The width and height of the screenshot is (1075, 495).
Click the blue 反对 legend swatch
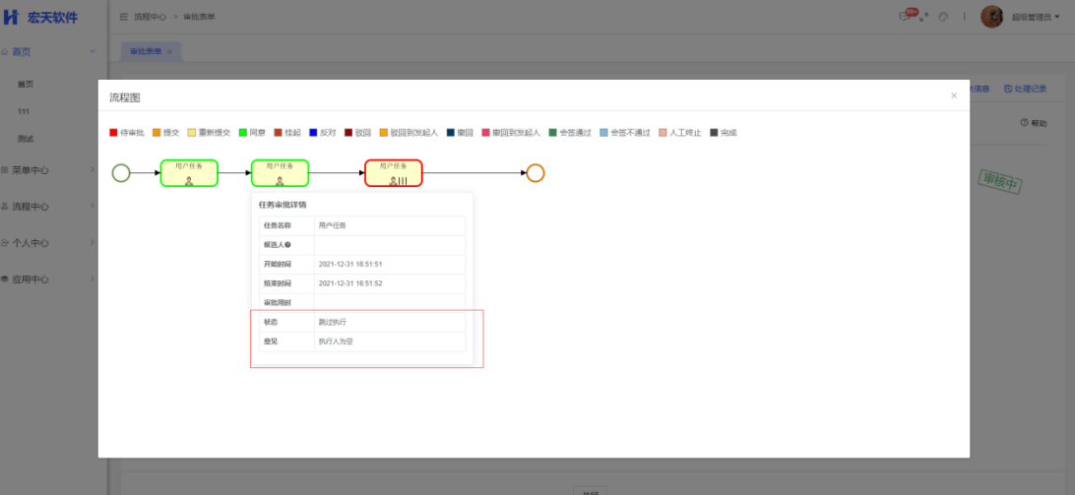(313, 132)
